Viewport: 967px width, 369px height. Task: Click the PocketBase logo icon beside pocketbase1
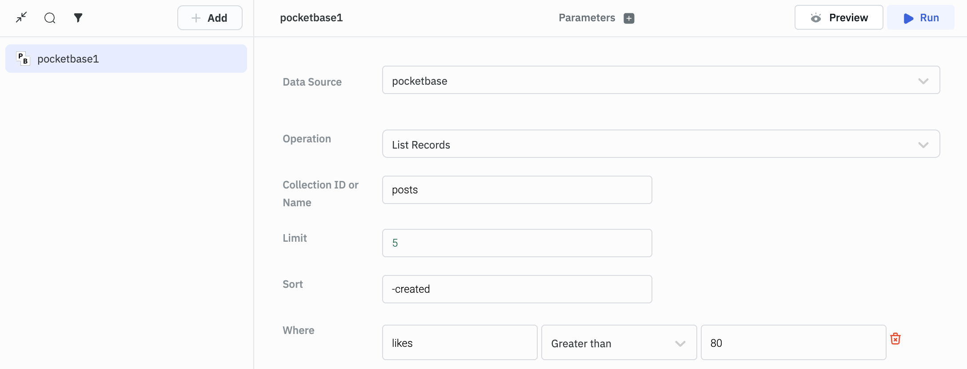[x=23, y=59]
